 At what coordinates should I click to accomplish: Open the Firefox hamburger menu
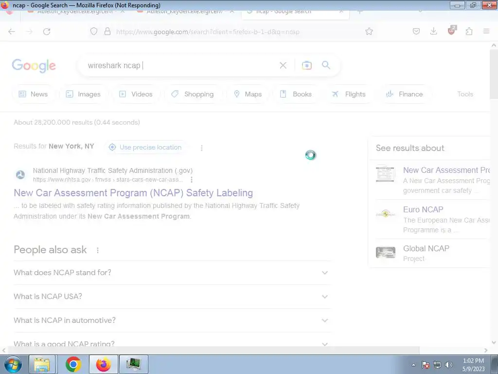486,32
